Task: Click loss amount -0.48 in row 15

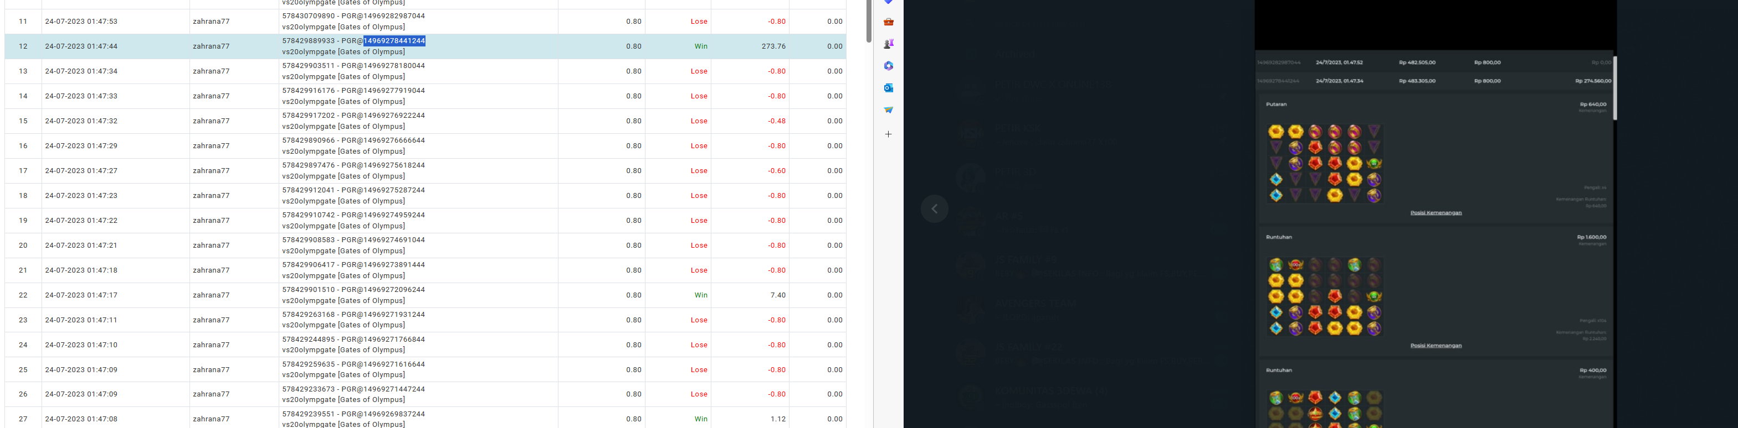Action: pos(777,121)
